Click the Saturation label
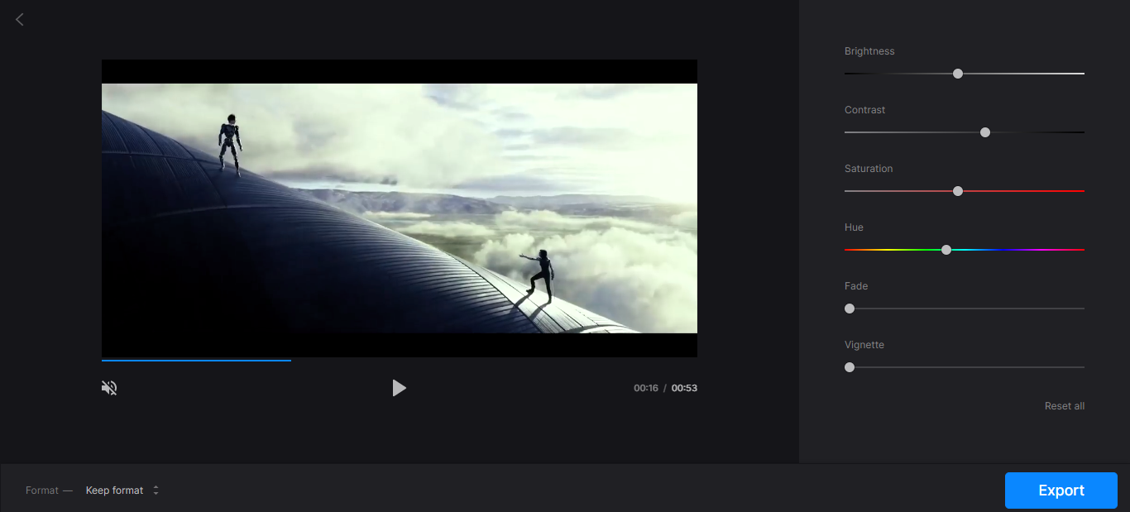 (x=869, y=169)
